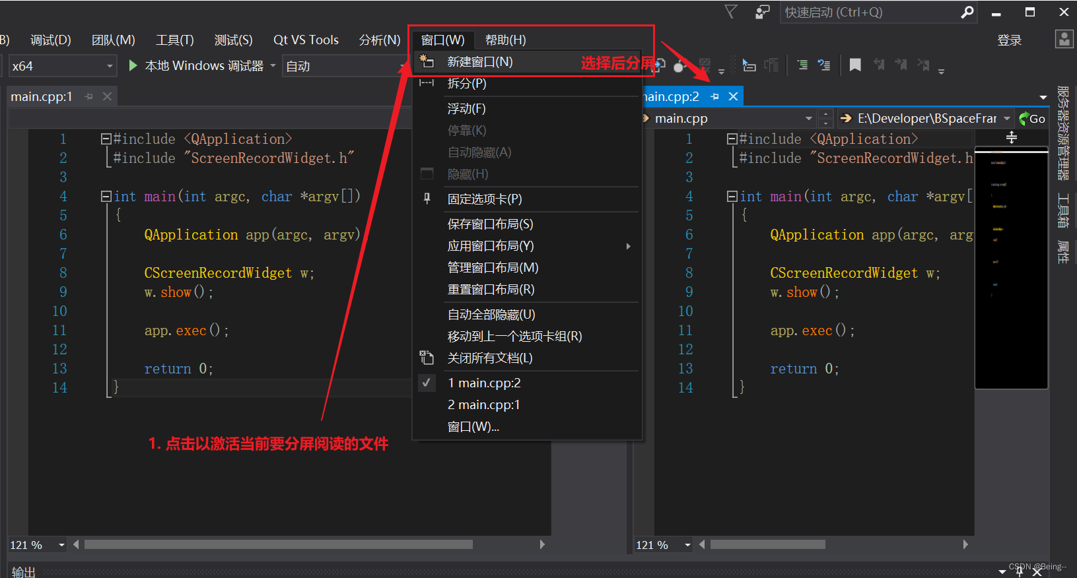Screen dimensions: 1077x578
Task: Open left editor 121 % zoom dropdown
Action: (x=61, y=544)
